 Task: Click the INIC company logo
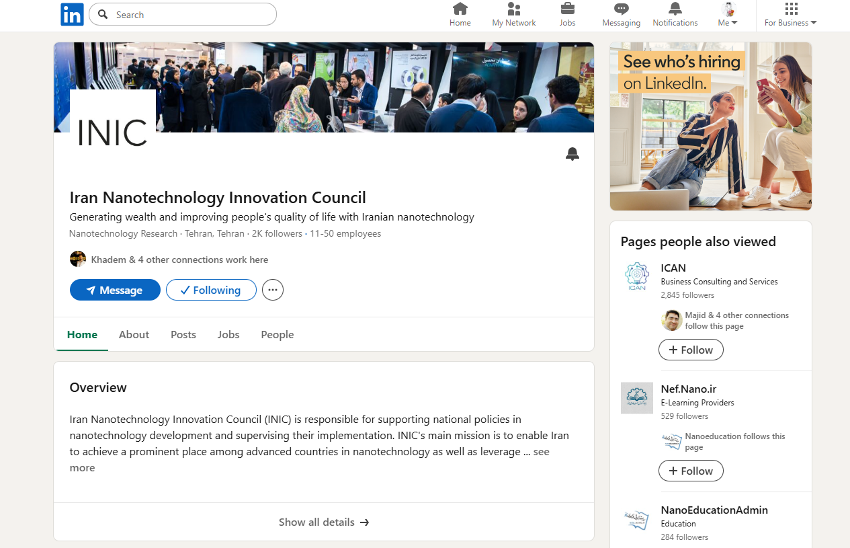113,132
